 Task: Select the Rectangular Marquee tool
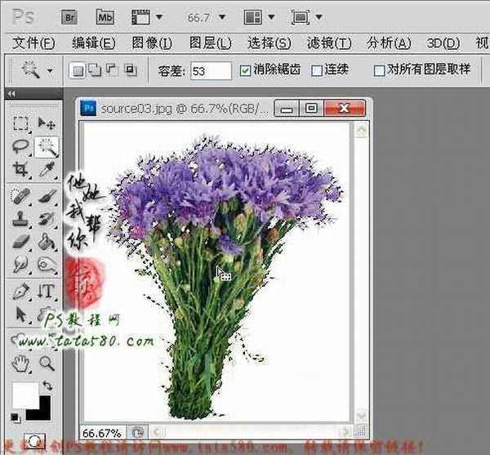[20, 124]
